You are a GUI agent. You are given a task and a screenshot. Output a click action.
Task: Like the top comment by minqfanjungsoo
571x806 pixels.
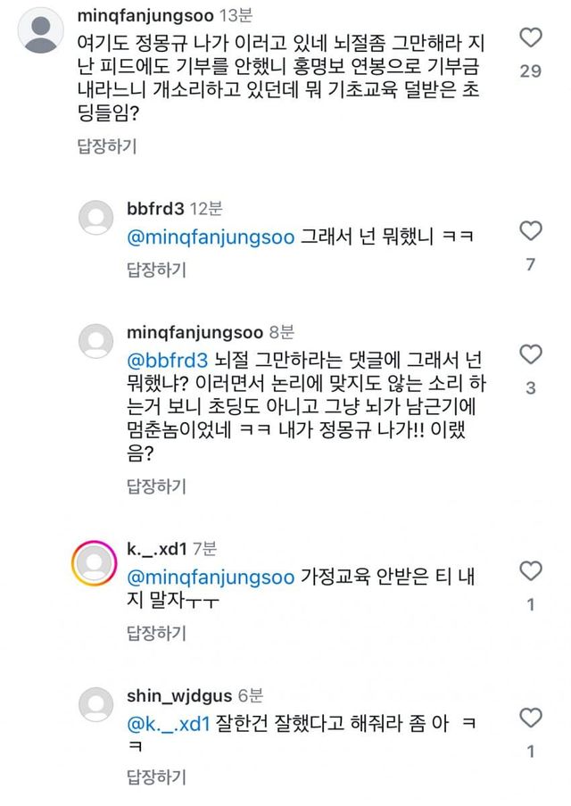[531, 37]
